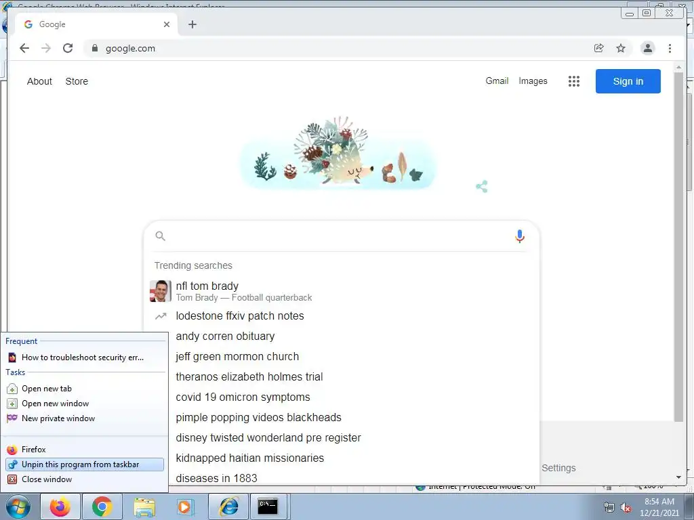Open the About link
Screen dimensions: 694x520
pos(39,81)
